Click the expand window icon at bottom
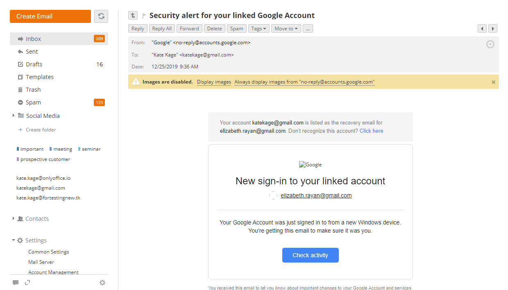The width and height of the screenshot is (508, 290). [x=27, y=282]
